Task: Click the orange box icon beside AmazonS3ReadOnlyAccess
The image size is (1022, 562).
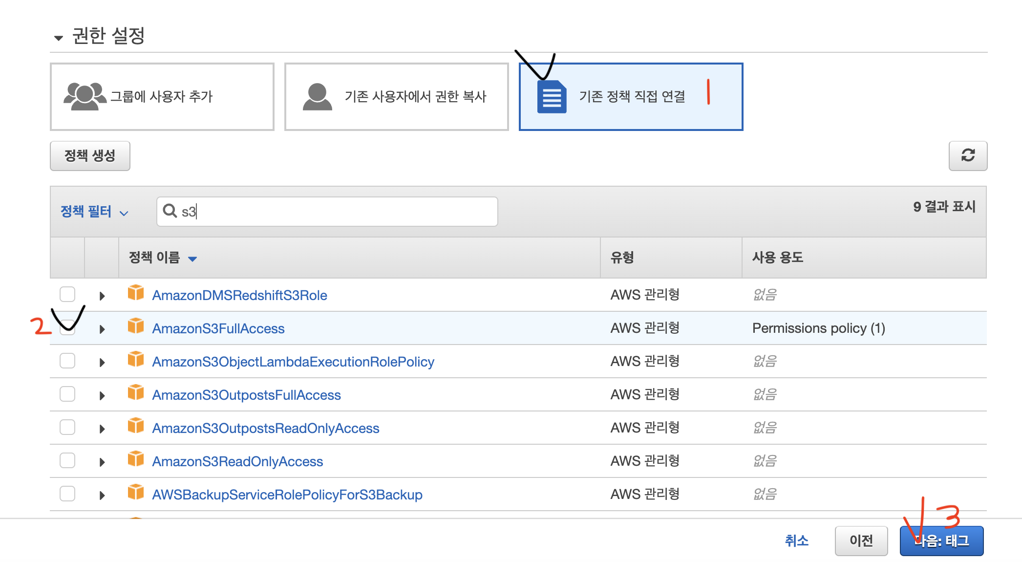Action: (x=136, y=460)
